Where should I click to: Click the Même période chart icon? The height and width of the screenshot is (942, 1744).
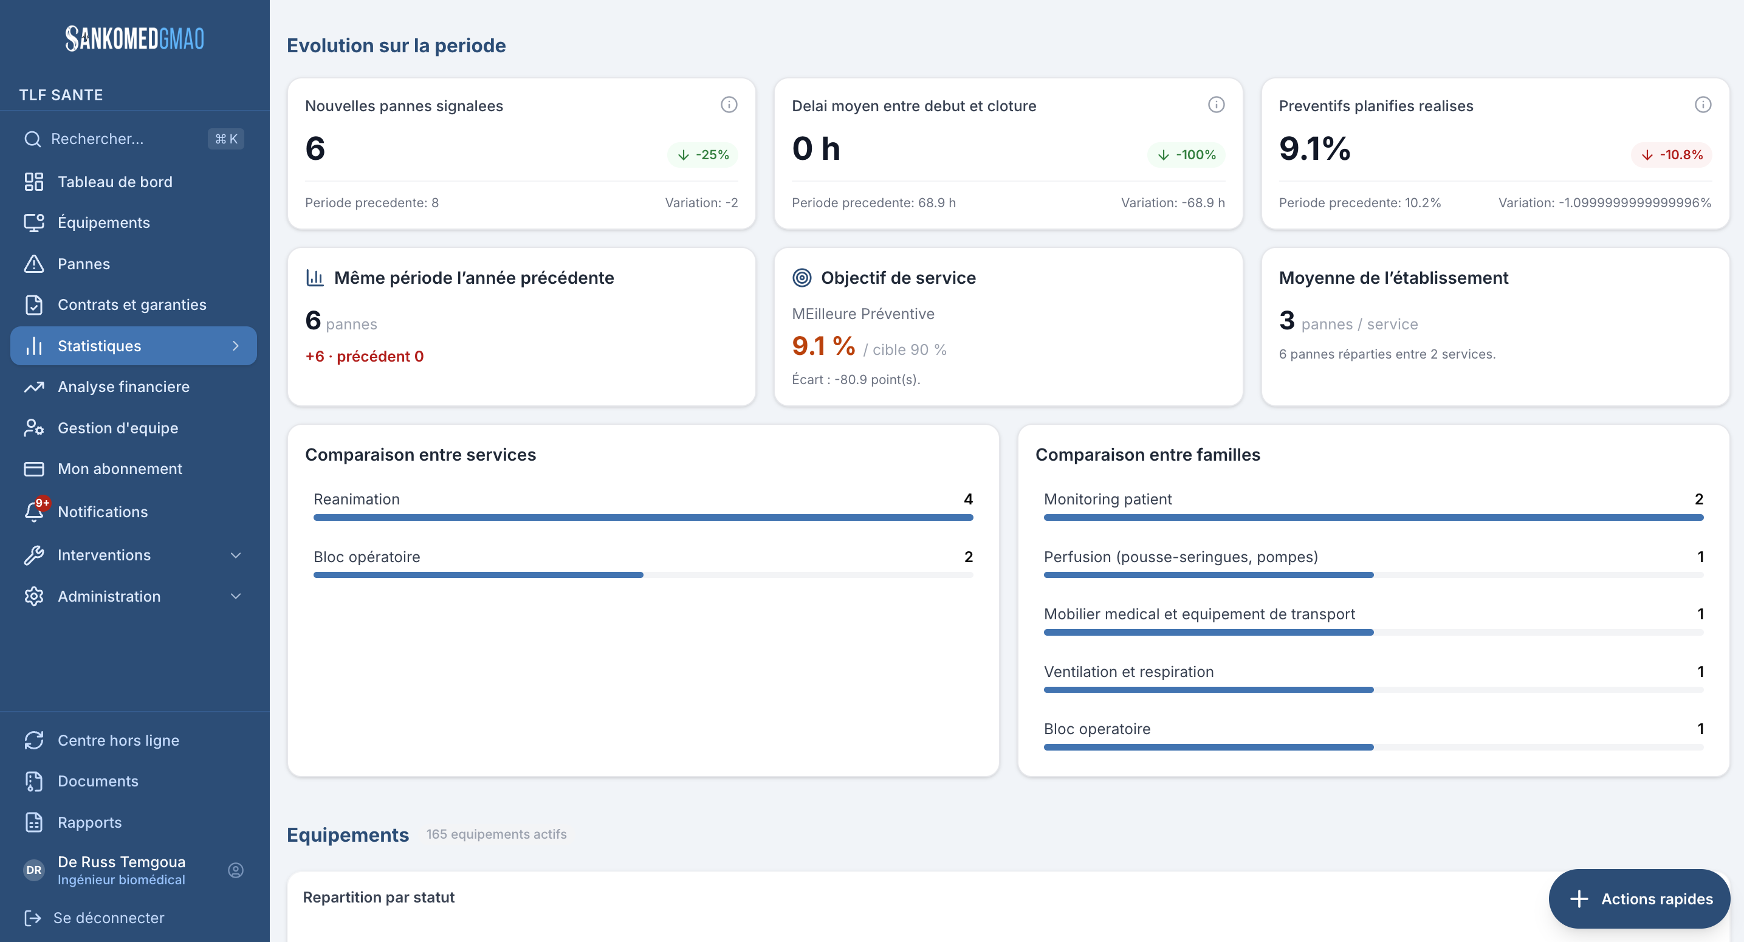coord(315,278)
